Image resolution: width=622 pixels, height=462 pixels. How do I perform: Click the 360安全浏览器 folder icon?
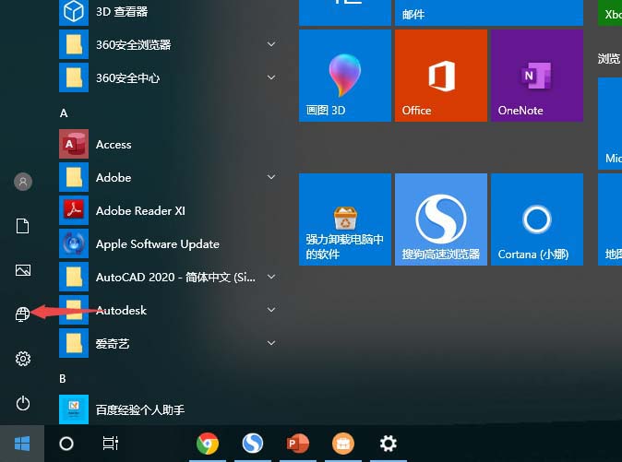[74, 44]
